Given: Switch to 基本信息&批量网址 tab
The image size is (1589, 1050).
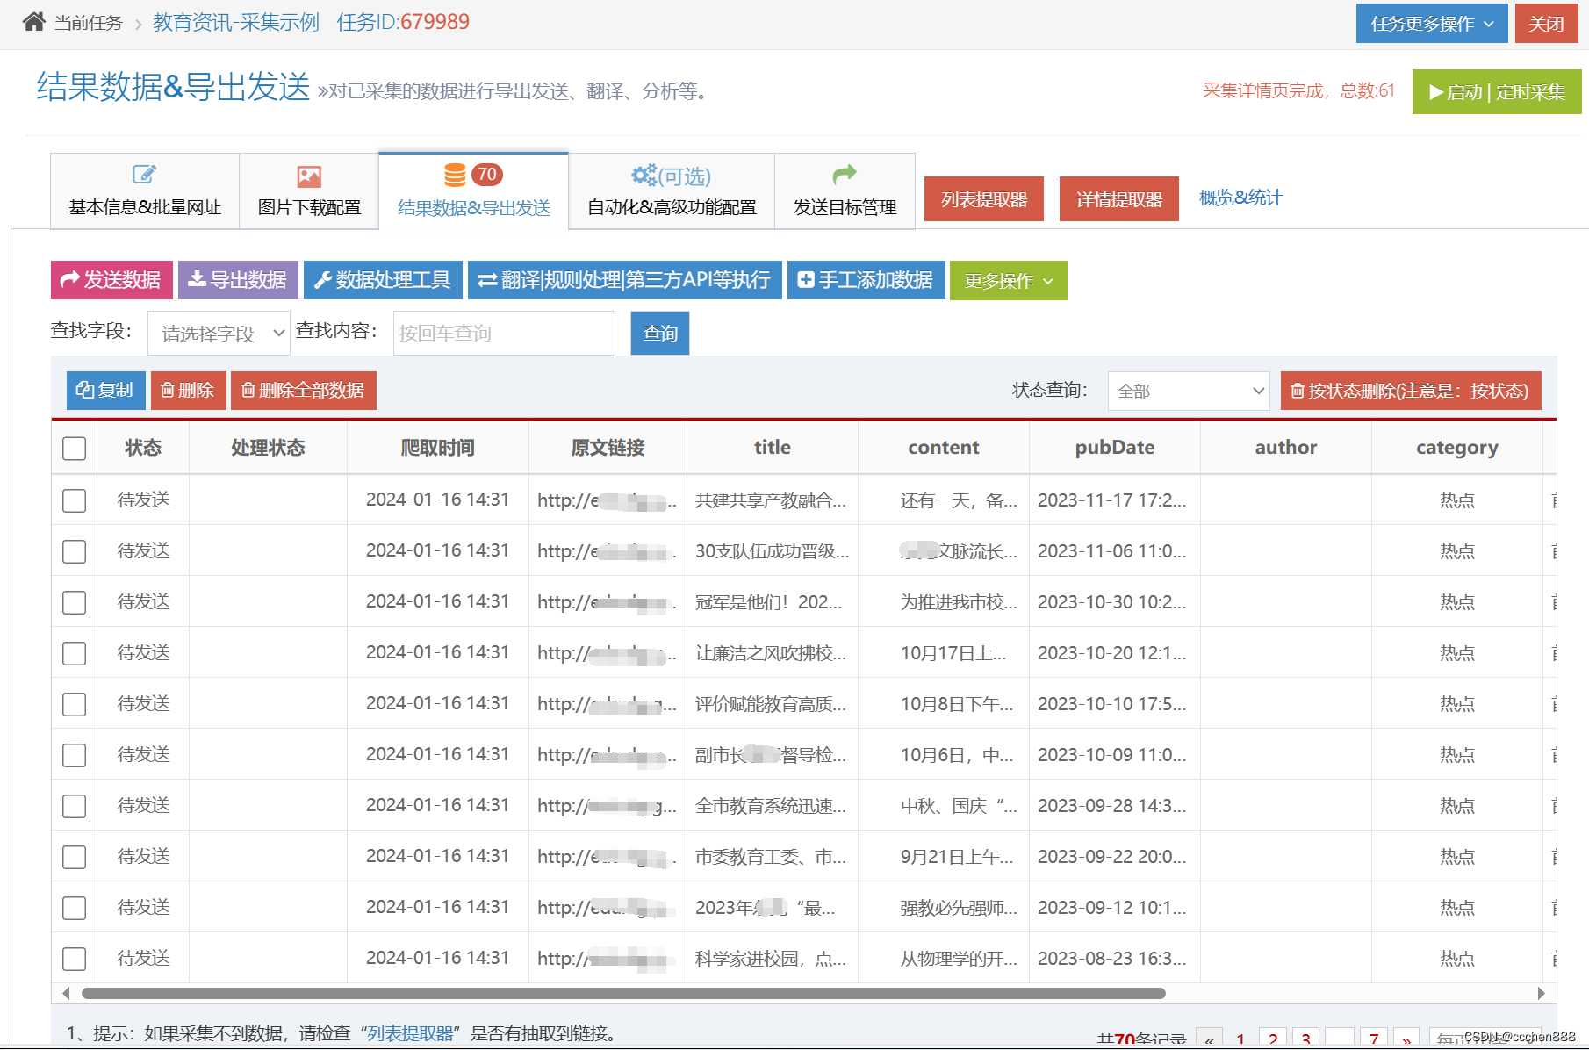Looking at the screenshot, I should 145,191.
